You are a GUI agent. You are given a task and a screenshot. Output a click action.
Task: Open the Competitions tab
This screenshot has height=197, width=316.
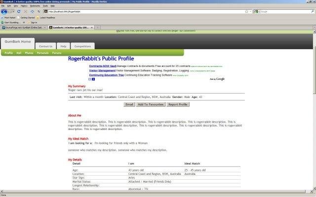[x=82, y=46]
